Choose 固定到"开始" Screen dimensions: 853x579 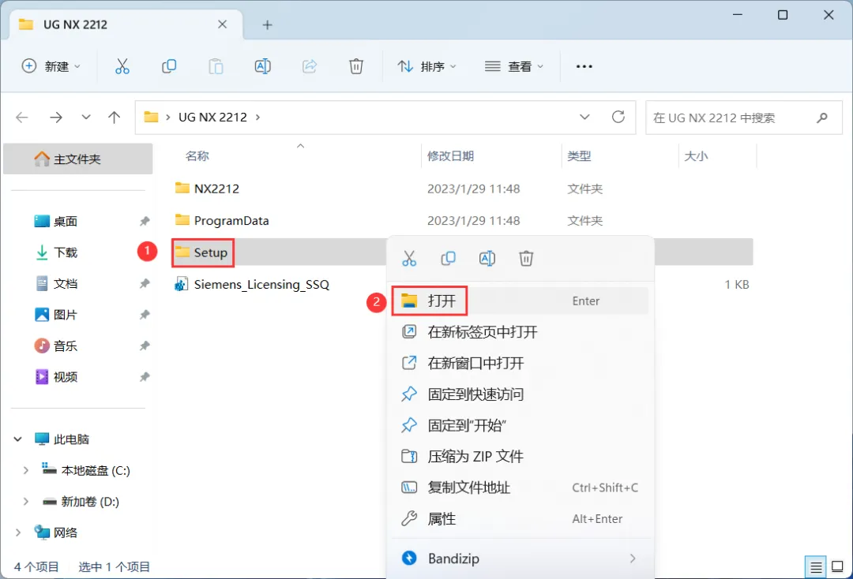tap(520, 425)
